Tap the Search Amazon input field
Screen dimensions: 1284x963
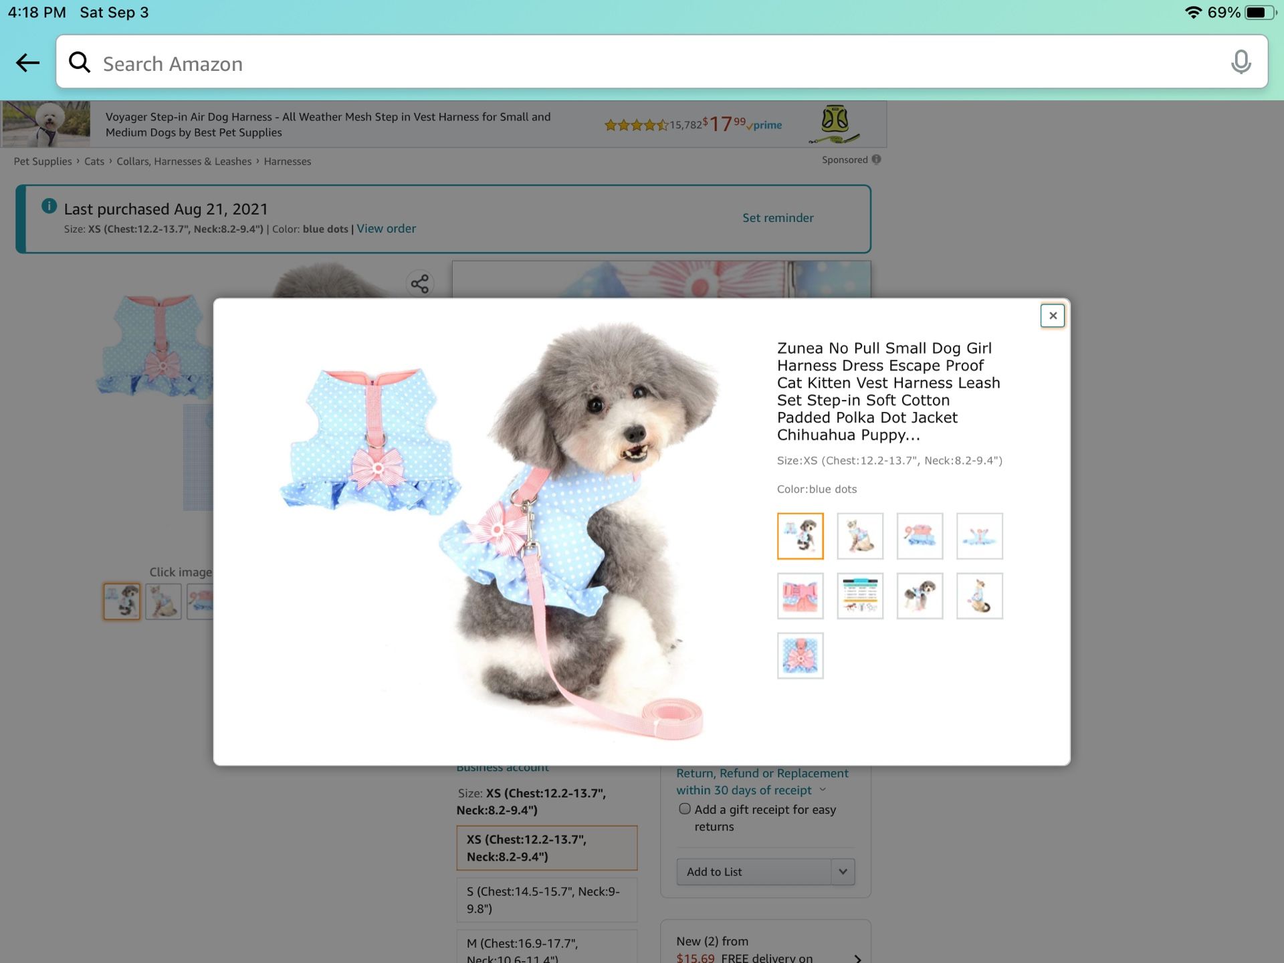coord(468,62)
